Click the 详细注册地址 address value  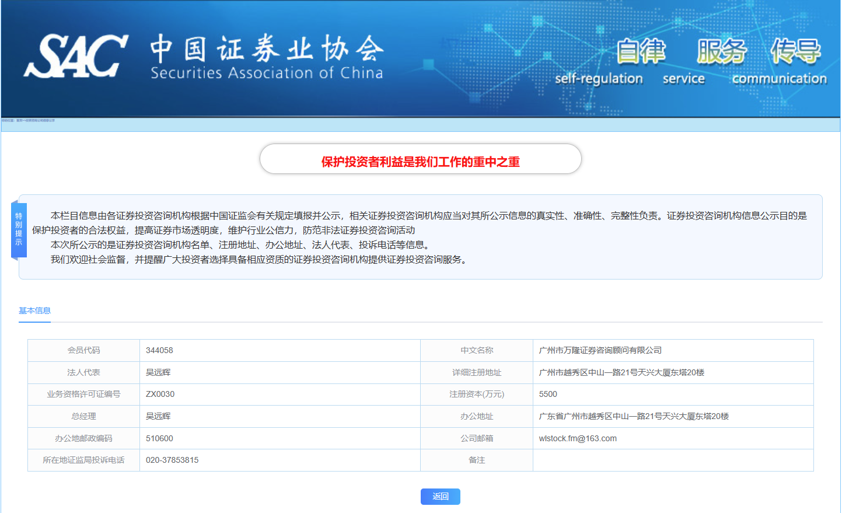[x=621, y=372]
